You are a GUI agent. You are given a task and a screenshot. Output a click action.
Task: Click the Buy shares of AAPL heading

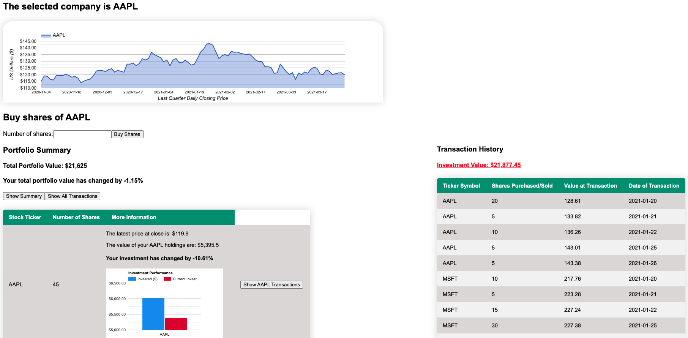click(x=47, y=117)
